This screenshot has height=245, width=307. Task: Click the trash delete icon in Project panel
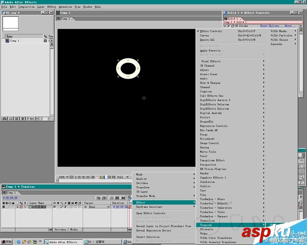23,119
